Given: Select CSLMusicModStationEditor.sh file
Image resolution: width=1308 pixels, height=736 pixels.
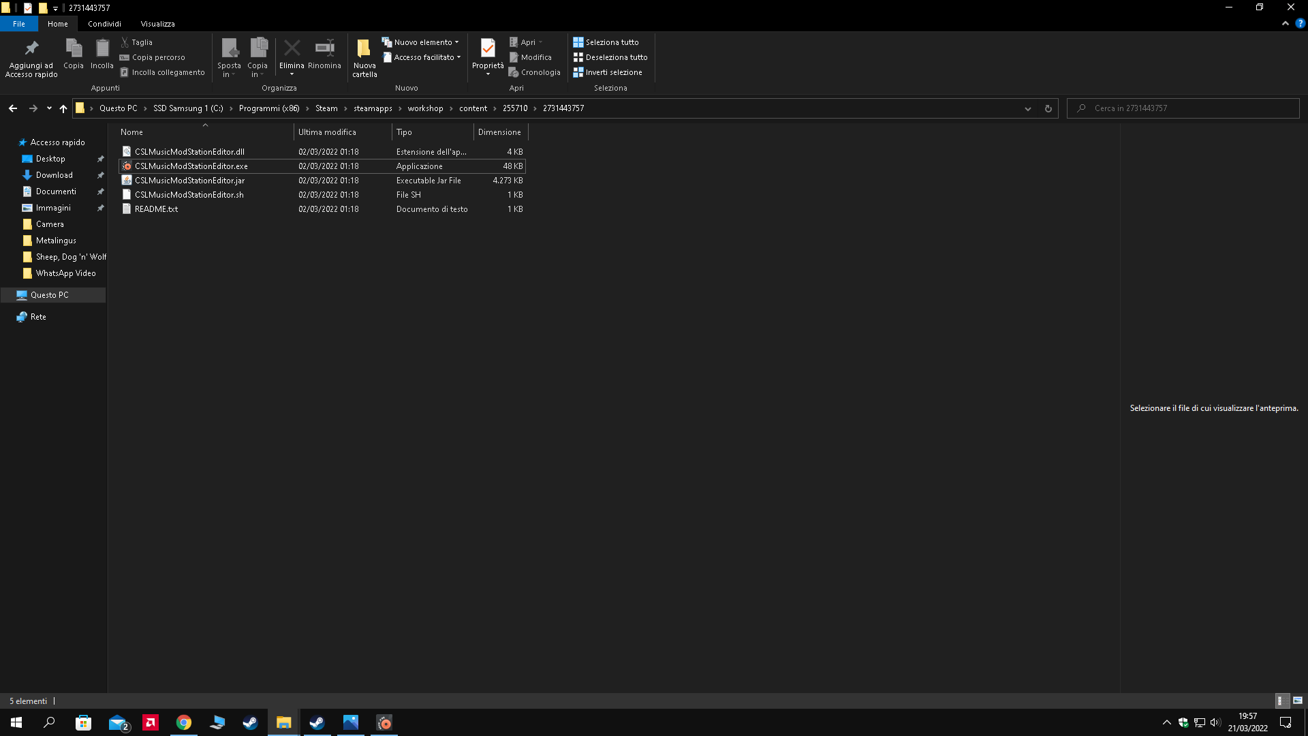Looking at the screenshot, I should (x=322, y=195).
